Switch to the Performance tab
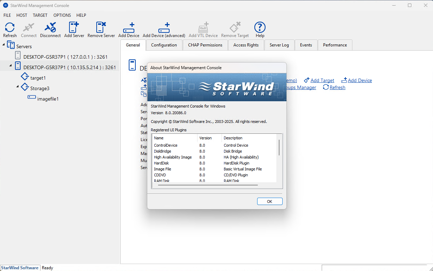The width and height of the screenshot is (433, 271). (x=335, y=45)
